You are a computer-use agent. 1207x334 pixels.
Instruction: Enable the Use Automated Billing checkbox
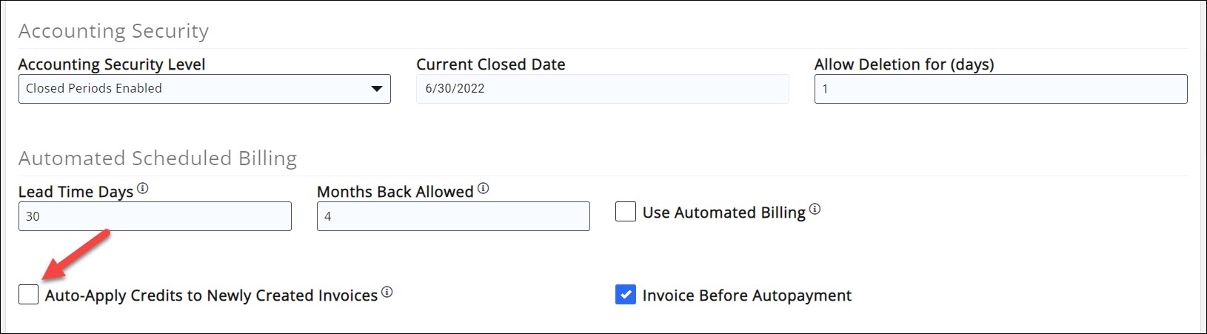(x=626, y=212)
